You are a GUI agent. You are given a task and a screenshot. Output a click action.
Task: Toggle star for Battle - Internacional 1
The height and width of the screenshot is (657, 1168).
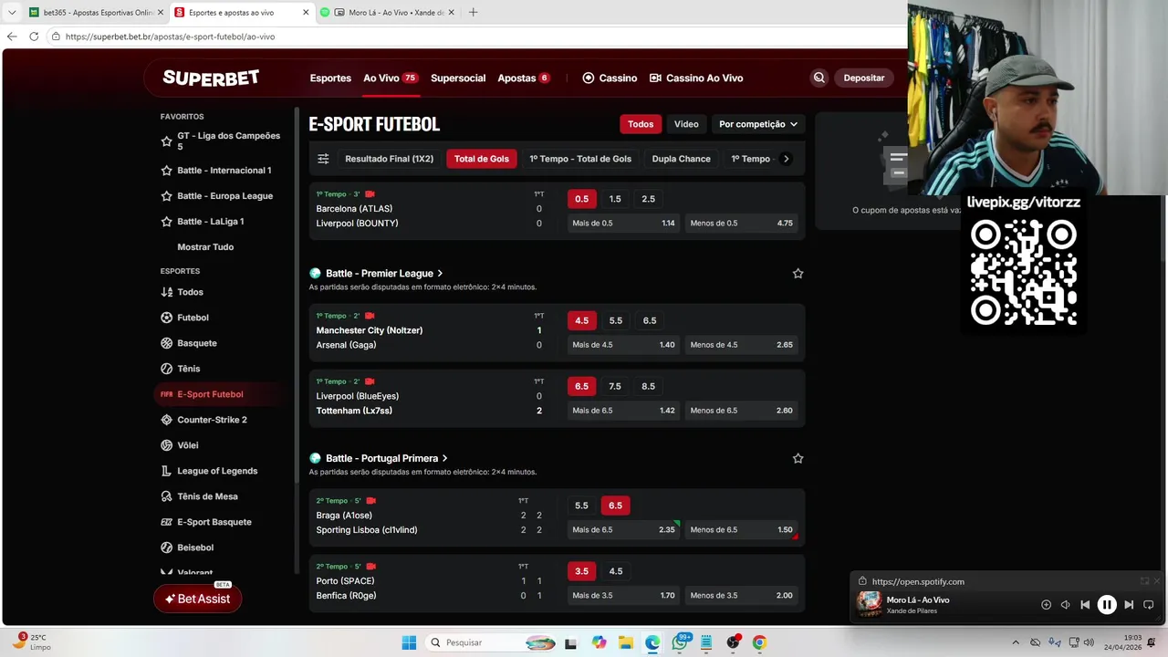(x=166, y=171)
